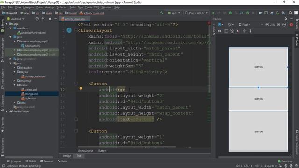Expand the mipmap folder

tap(14, 81)
